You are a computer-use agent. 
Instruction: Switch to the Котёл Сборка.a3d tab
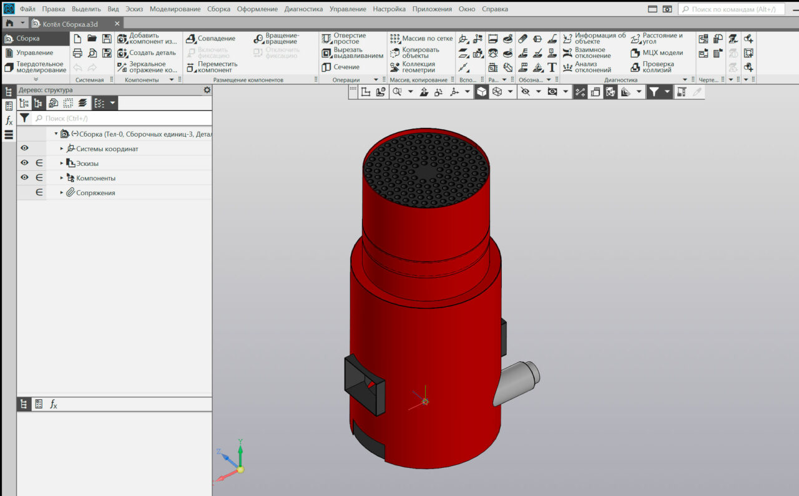[x=70, y=24]
